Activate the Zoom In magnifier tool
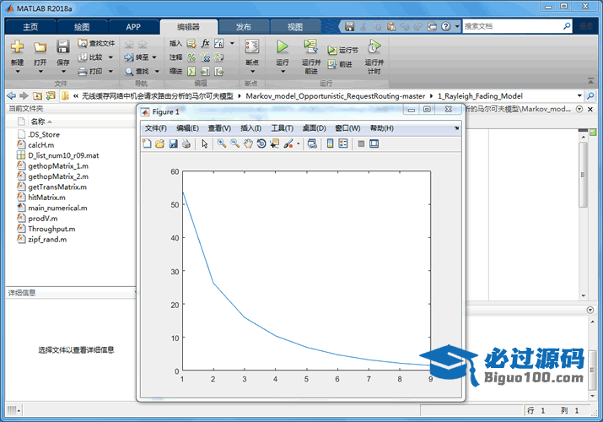 (x=222, y=143)
